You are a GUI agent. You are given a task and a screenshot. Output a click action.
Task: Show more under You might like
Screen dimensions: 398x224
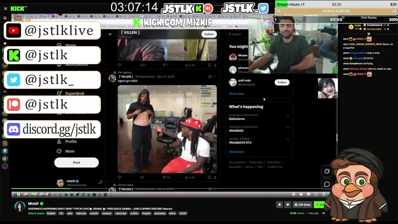[236, 94]
